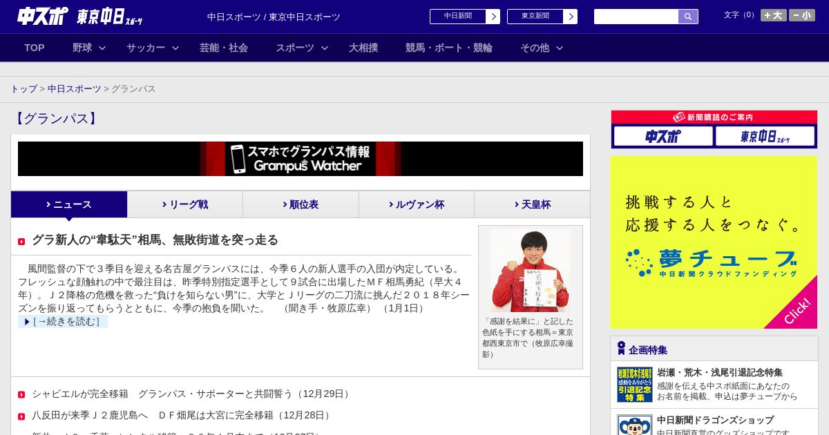Click the 企画特集 ribbon icon
Screen dimensions: 829x435
(621, 349)
